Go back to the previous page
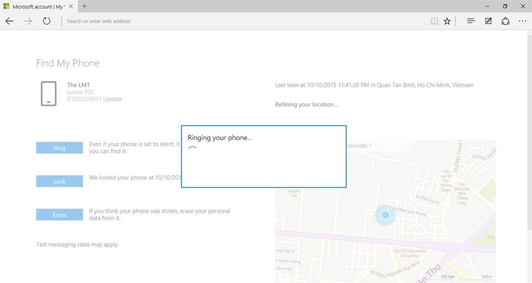532x283 pixels. 9,21
